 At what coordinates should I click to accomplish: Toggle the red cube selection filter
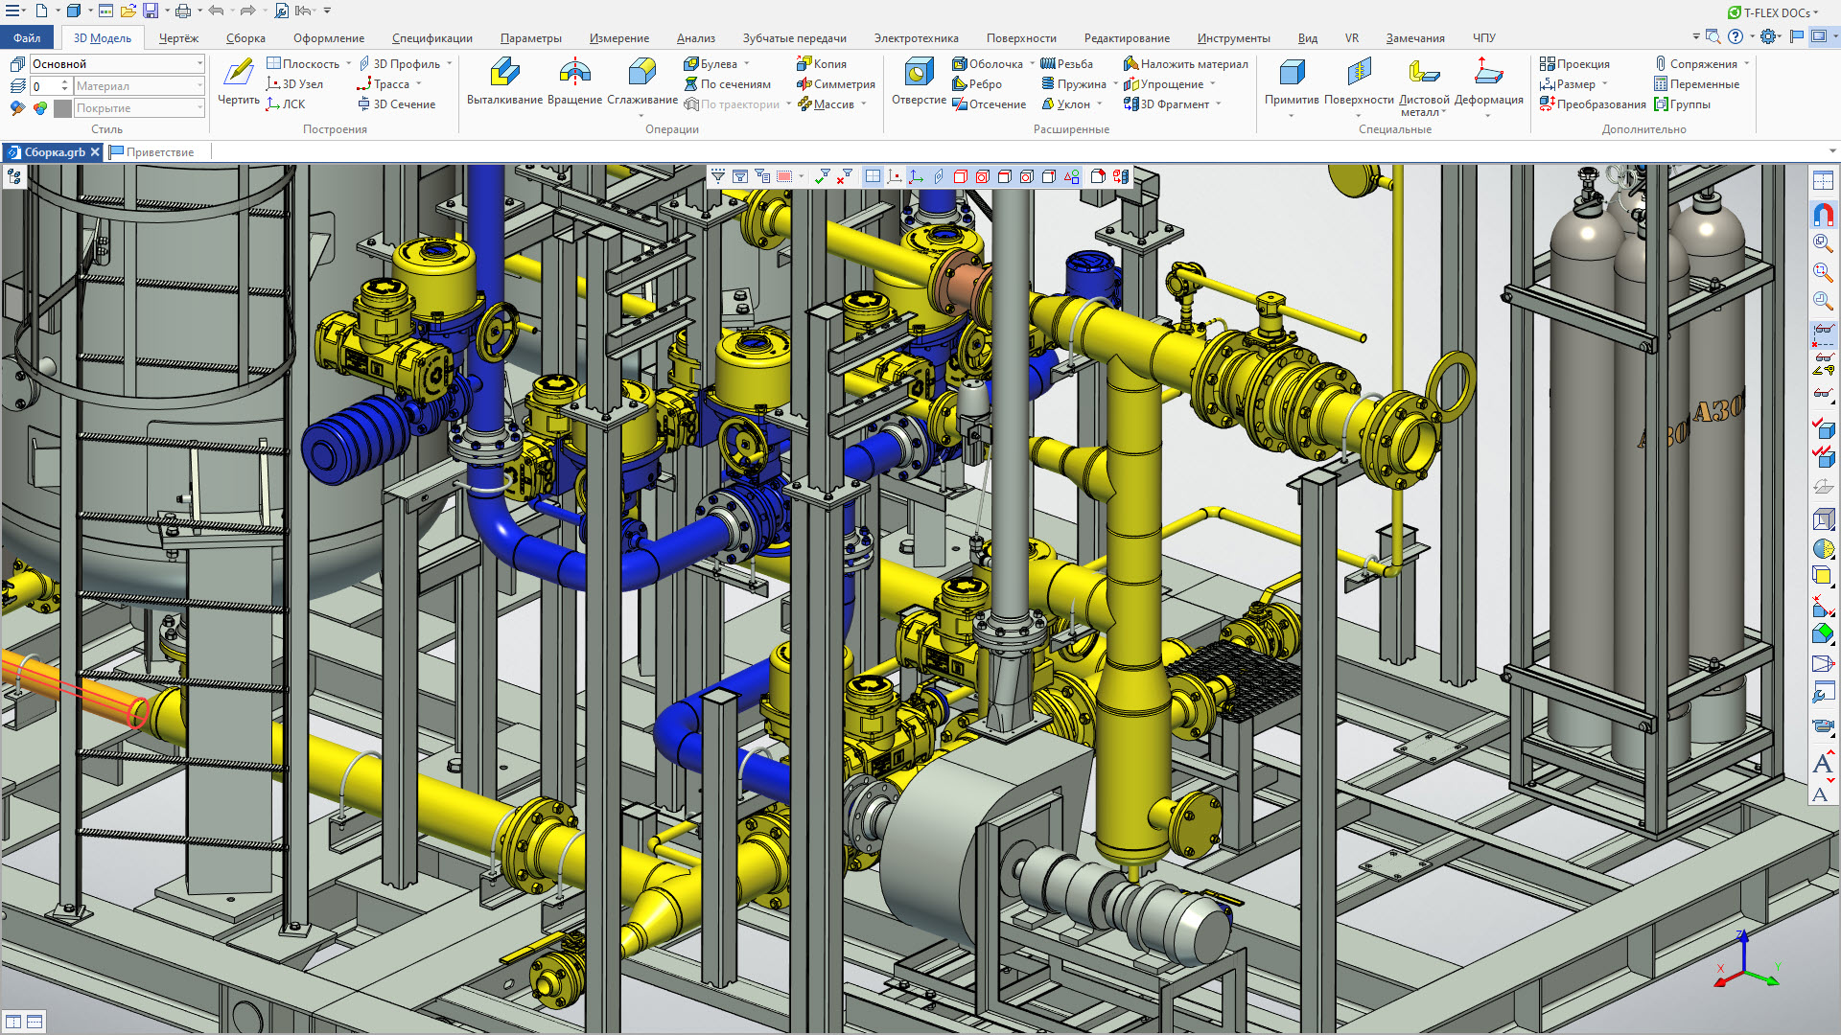coord(961,176)
